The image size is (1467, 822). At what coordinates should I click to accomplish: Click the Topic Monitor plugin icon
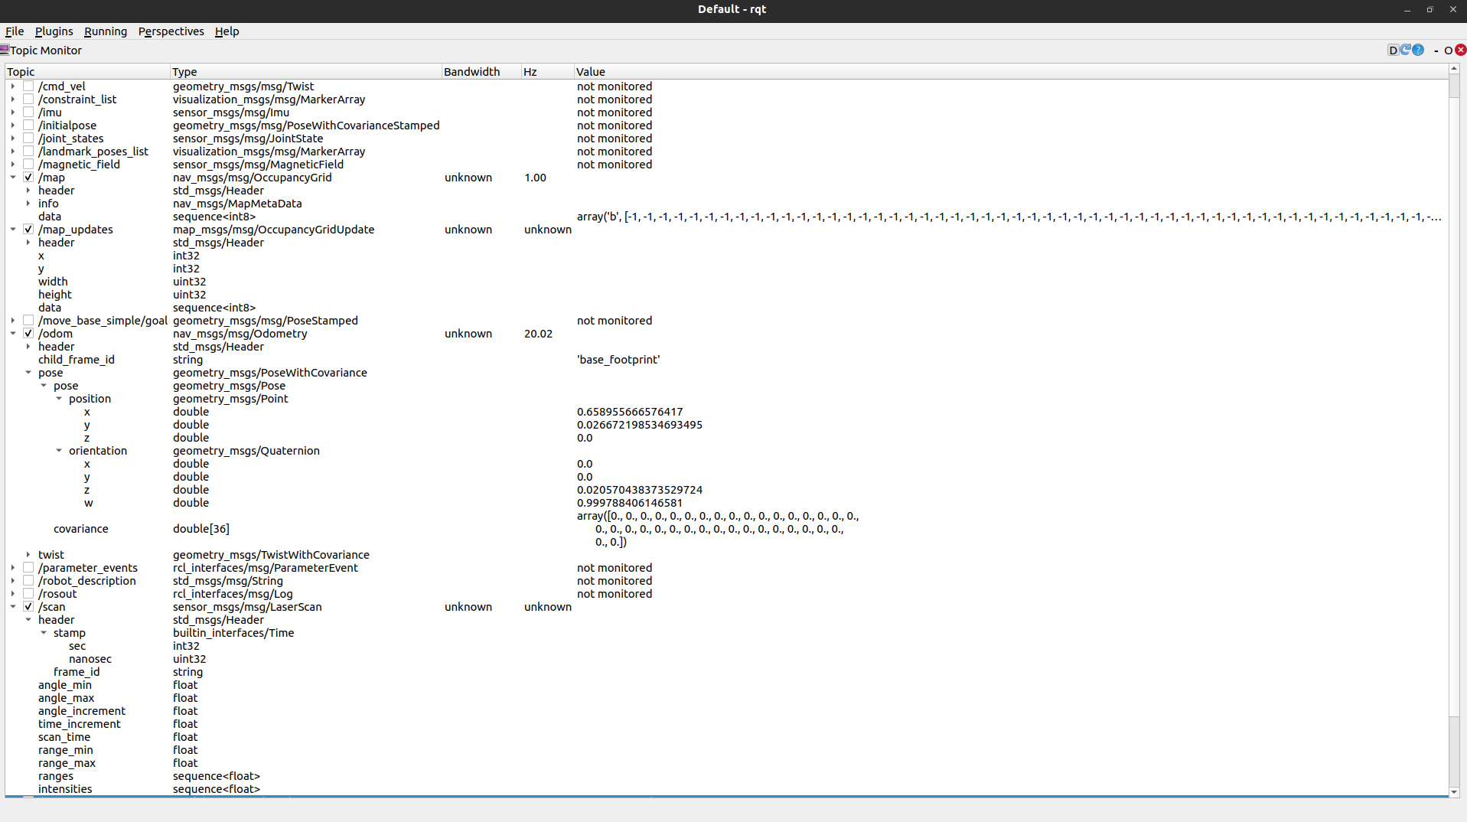click(x=6, y=50)
